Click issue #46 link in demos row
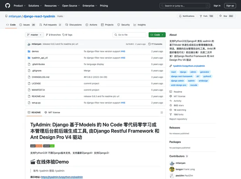This screenshot has height=179, width=241. 123,51
